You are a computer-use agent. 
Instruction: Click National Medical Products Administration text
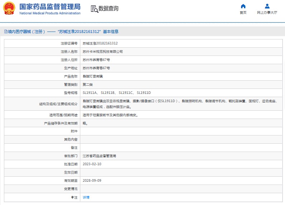[50, 13]
